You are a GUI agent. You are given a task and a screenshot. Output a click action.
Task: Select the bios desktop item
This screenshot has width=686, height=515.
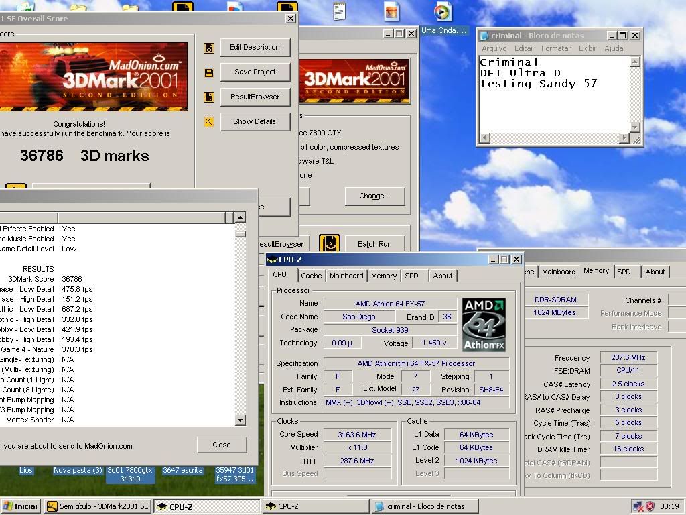coord(26,470)
